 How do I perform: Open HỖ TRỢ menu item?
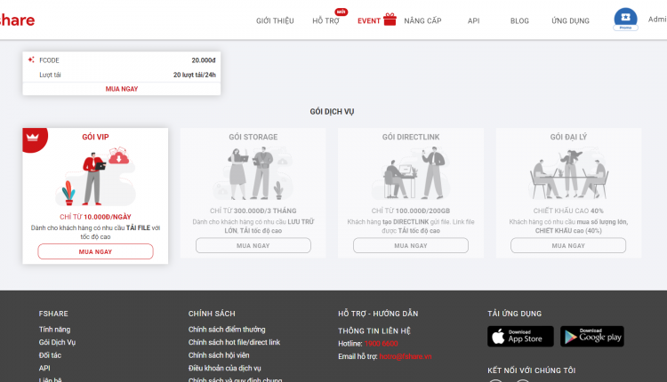click(325, 20)
